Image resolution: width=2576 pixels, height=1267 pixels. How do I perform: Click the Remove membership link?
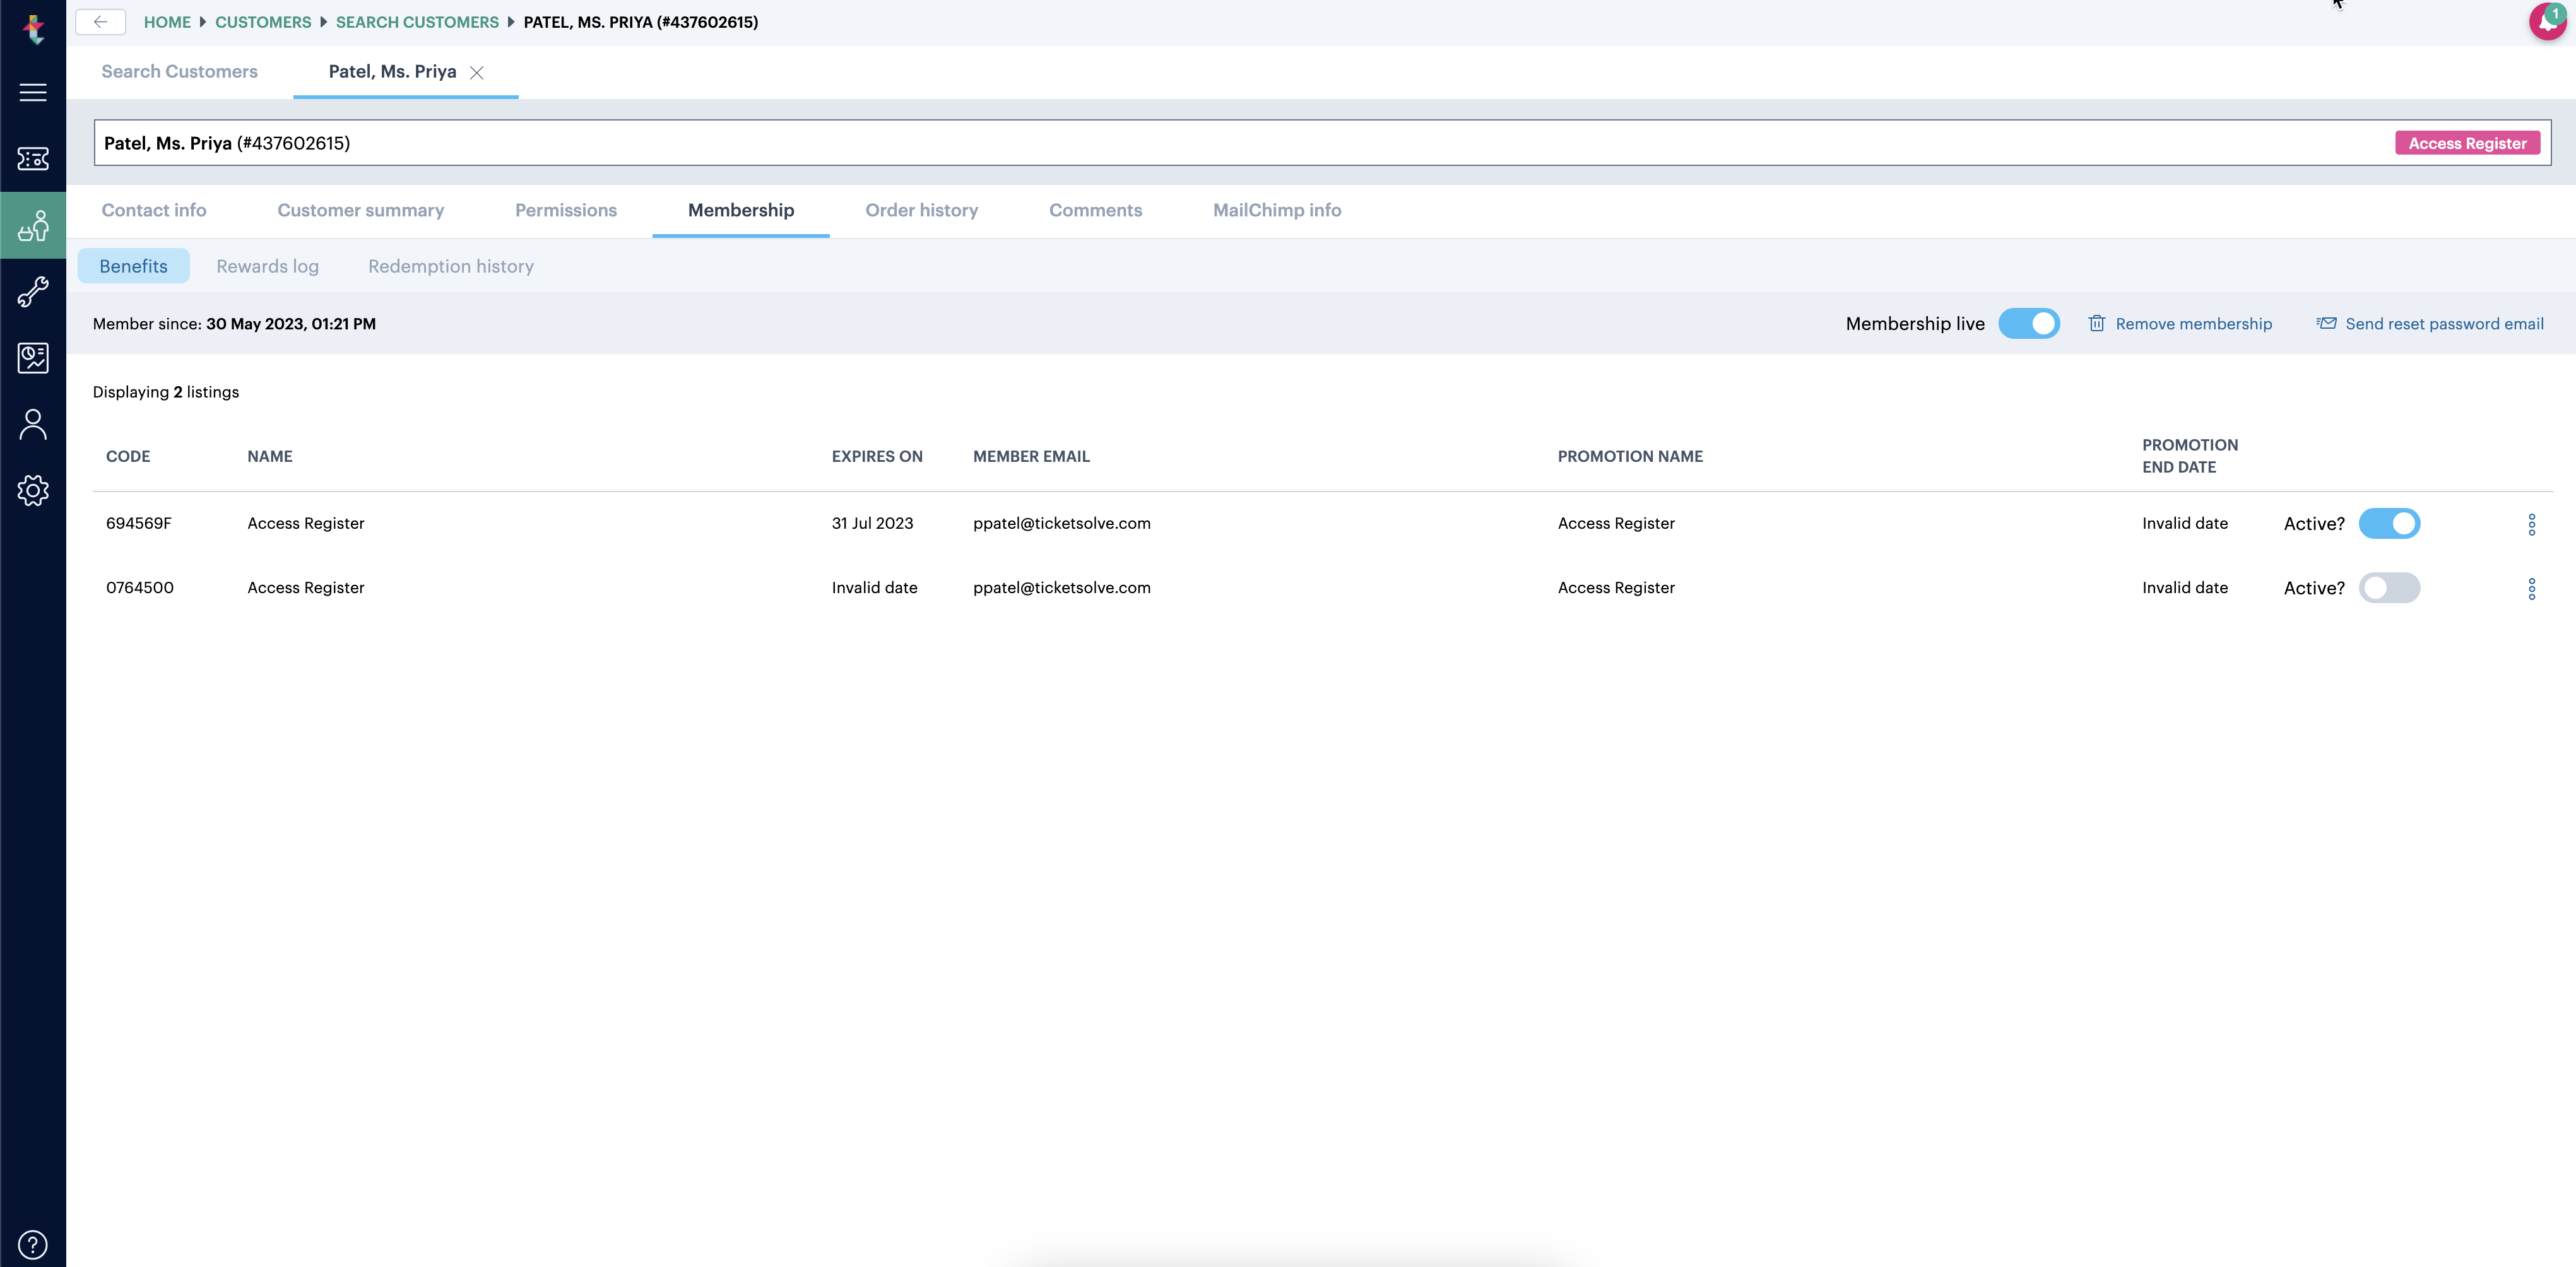[2193, 324]
